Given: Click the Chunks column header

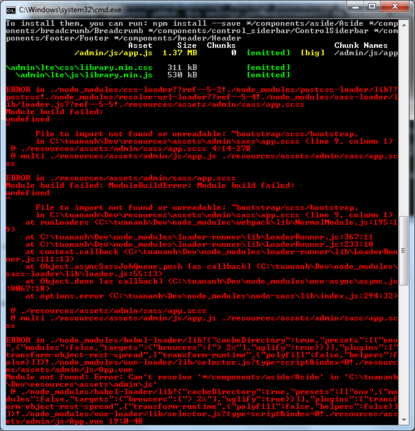Looking at the screenshot, I should pyautogui.click(x=221, y=45).
